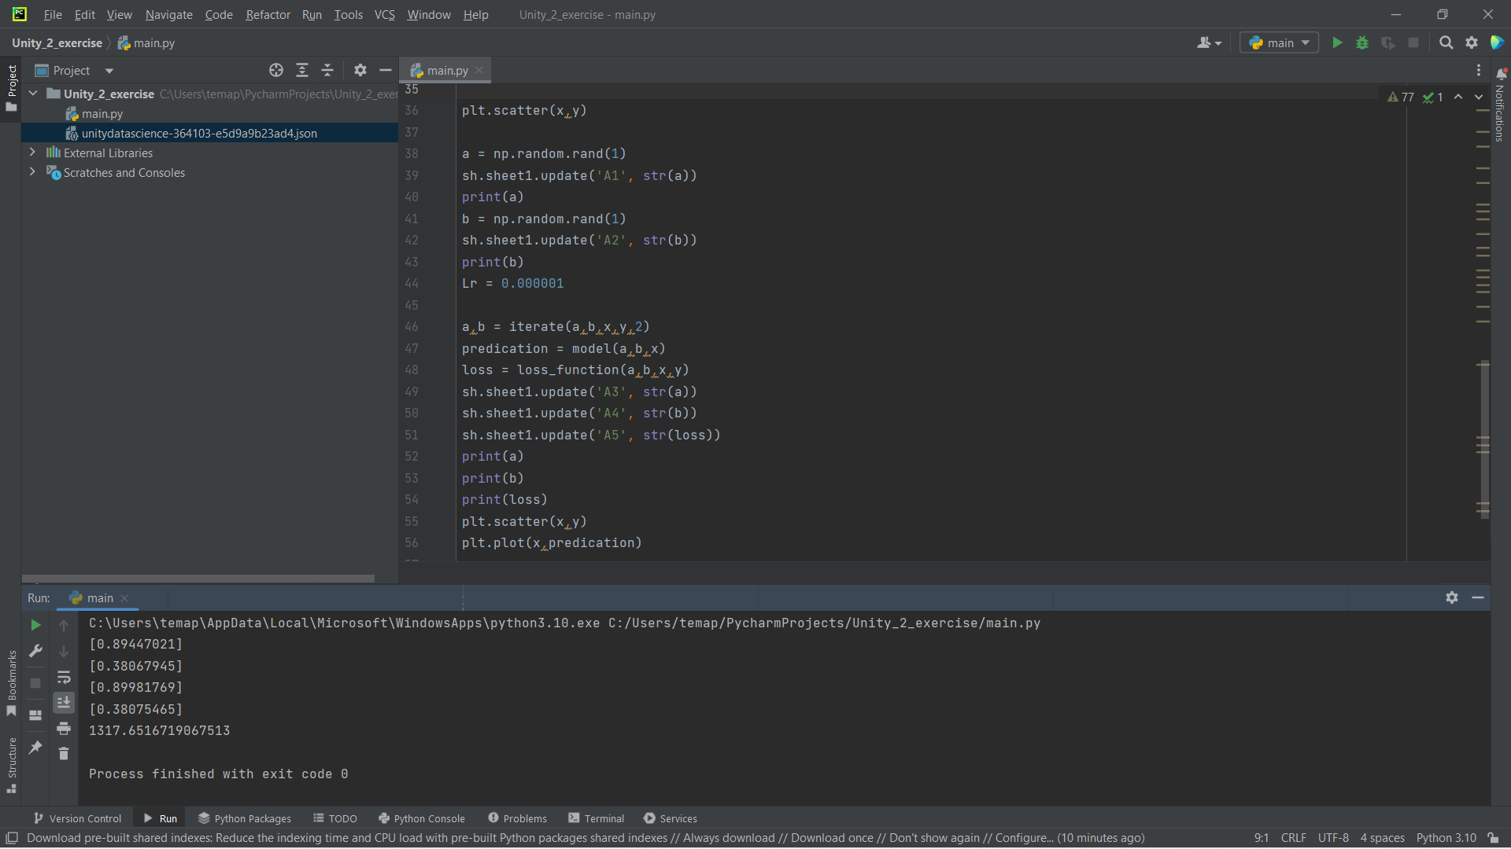Viewport: 1511px width, 849px height.
Task: Toggle Bookmarks tool window sidebar button
Action: tap(11, 682)
